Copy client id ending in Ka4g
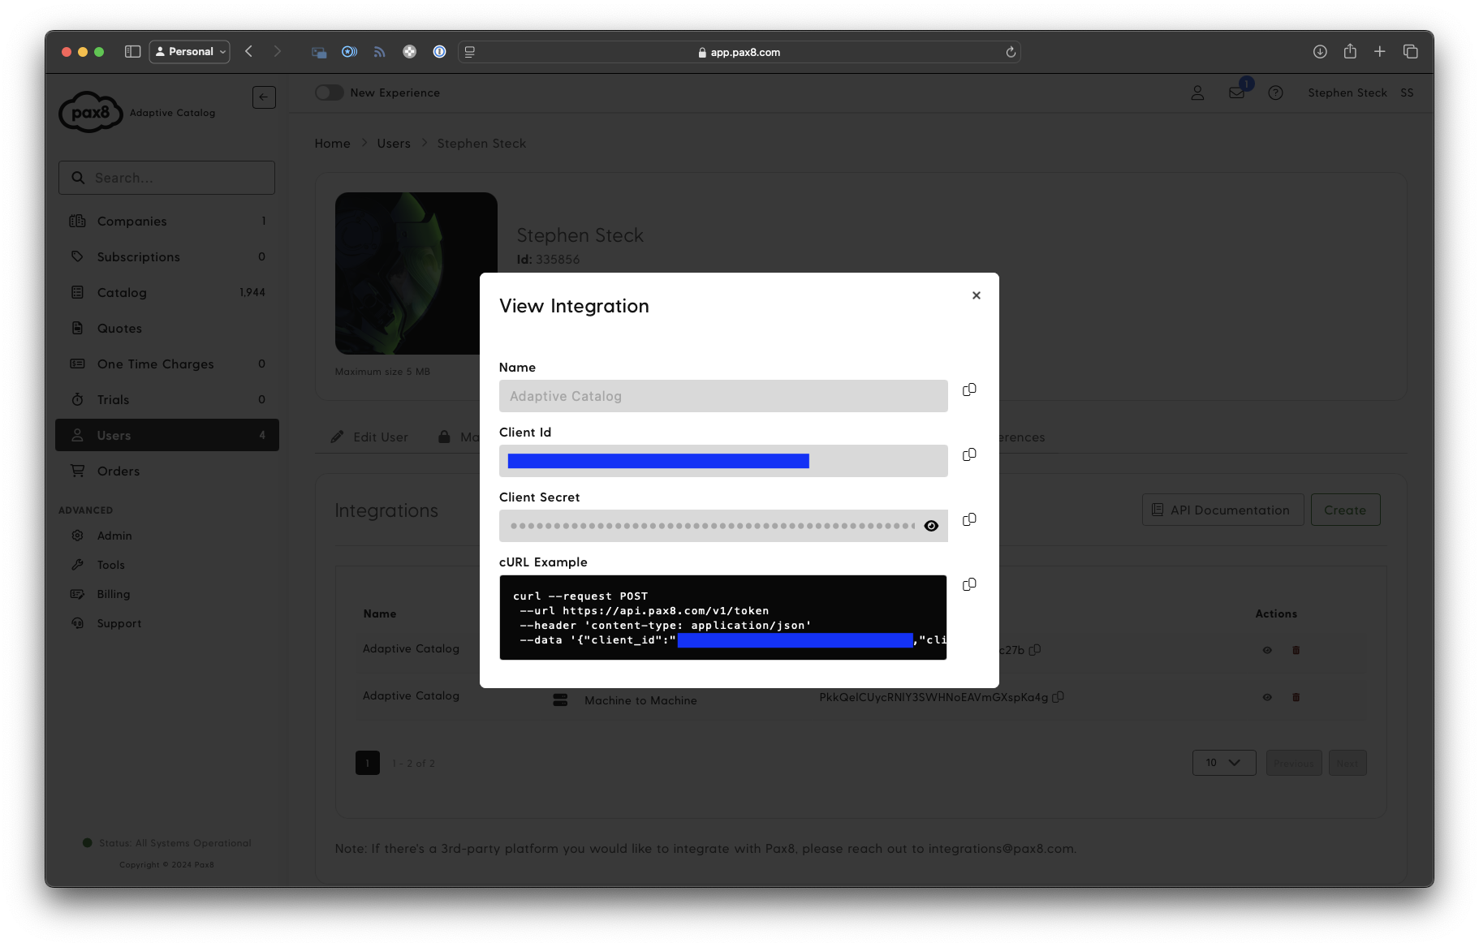Image resolution: width=1479 pixels, height=947 pixels. point(1058,697)
